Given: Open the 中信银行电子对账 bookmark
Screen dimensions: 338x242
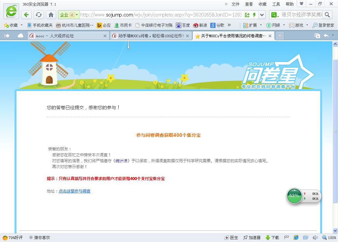Looking at the screenshot, I should (154, 25).
